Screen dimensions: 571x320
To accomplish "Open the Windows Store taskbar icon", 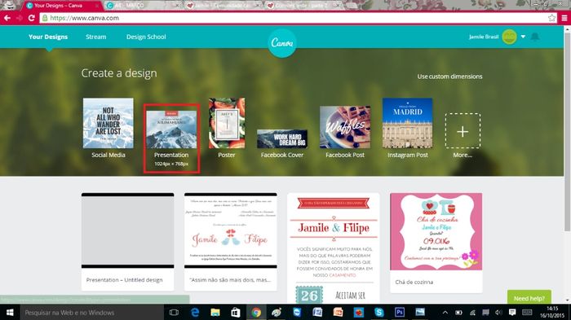I will (236, 313).
